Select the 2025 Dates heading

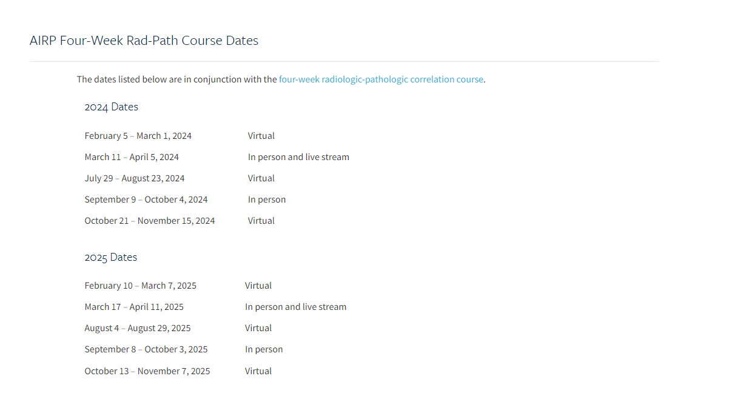110,257
